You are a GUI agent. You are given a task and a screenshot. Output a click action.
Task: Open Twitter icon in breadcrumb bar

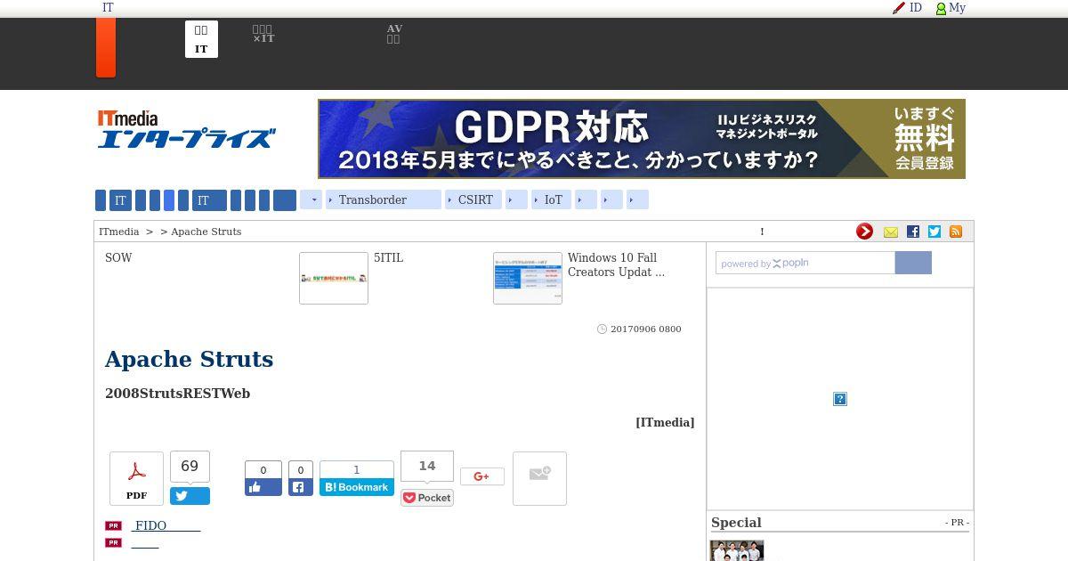934,232
